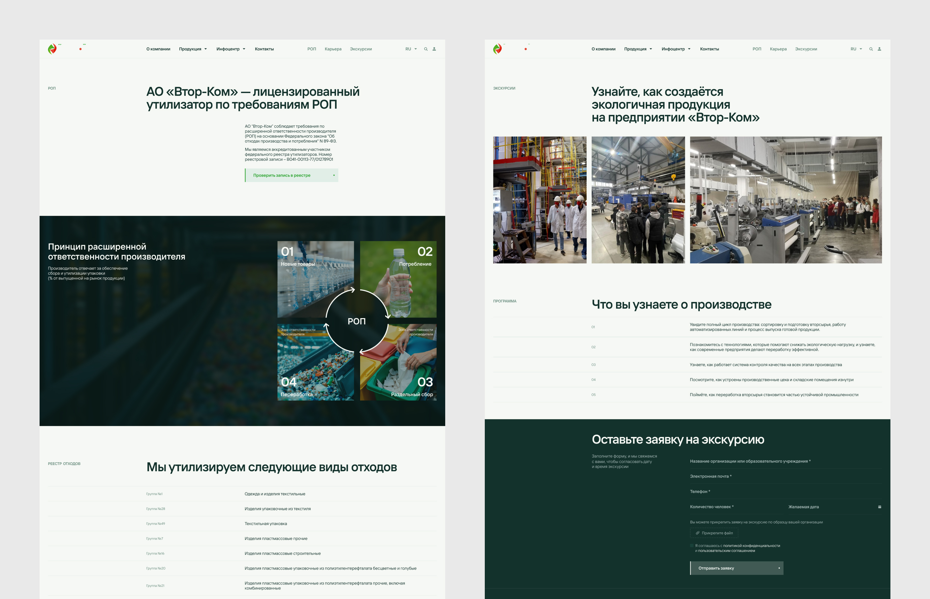Click Проверить запись в реестре button
This screenshot has height=599, width=930.
[x=292, y=176]
